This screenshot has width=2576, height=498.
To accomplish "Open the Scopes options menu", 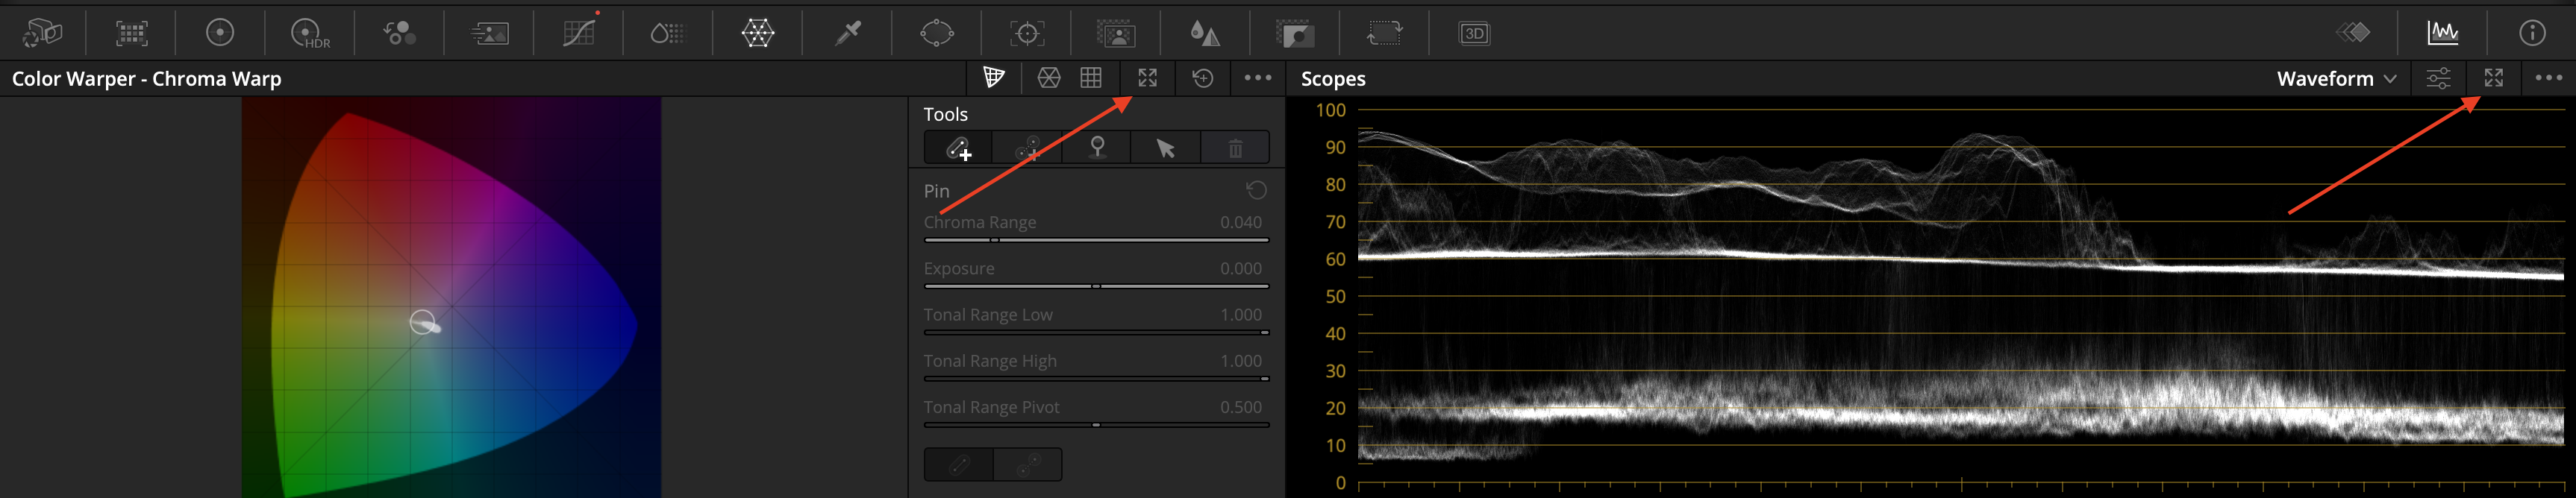I will point(2548,77).
